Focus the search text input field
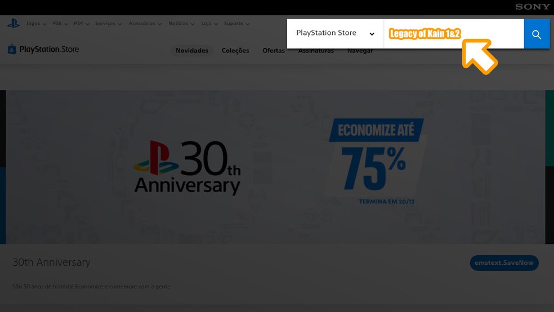This screenshot has width=554, height=312. pyautogui.click(x=454, y=34)
